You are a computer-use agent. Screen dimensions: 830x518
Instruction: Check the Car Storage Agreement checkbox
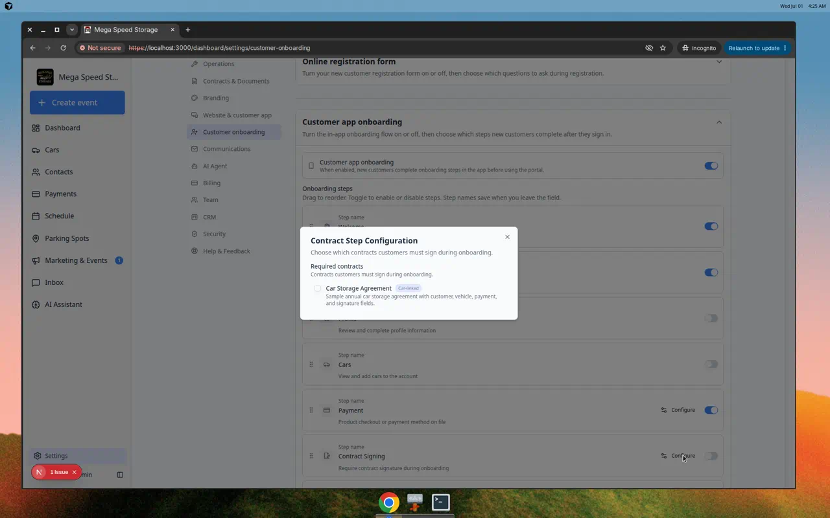click(317, 288)
